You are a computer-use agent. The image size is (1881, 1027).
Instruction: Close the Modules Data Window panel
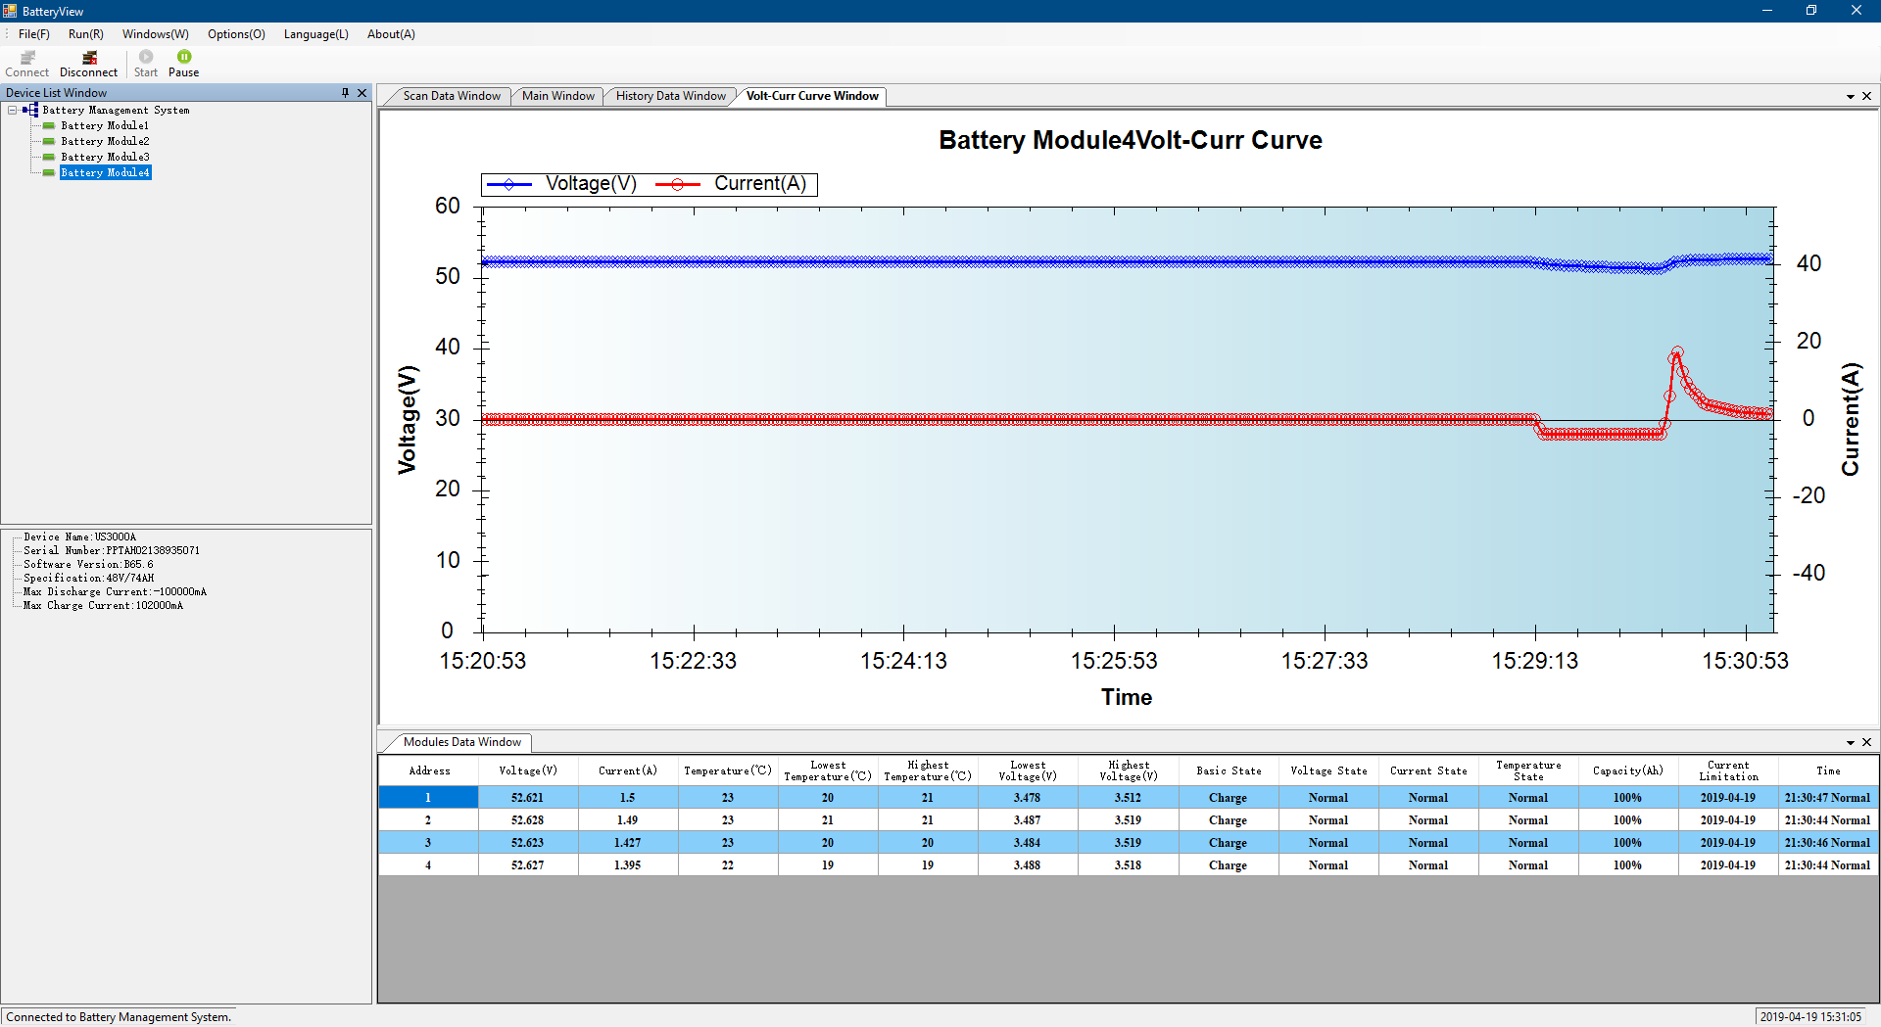click(x=1866, y=742)
